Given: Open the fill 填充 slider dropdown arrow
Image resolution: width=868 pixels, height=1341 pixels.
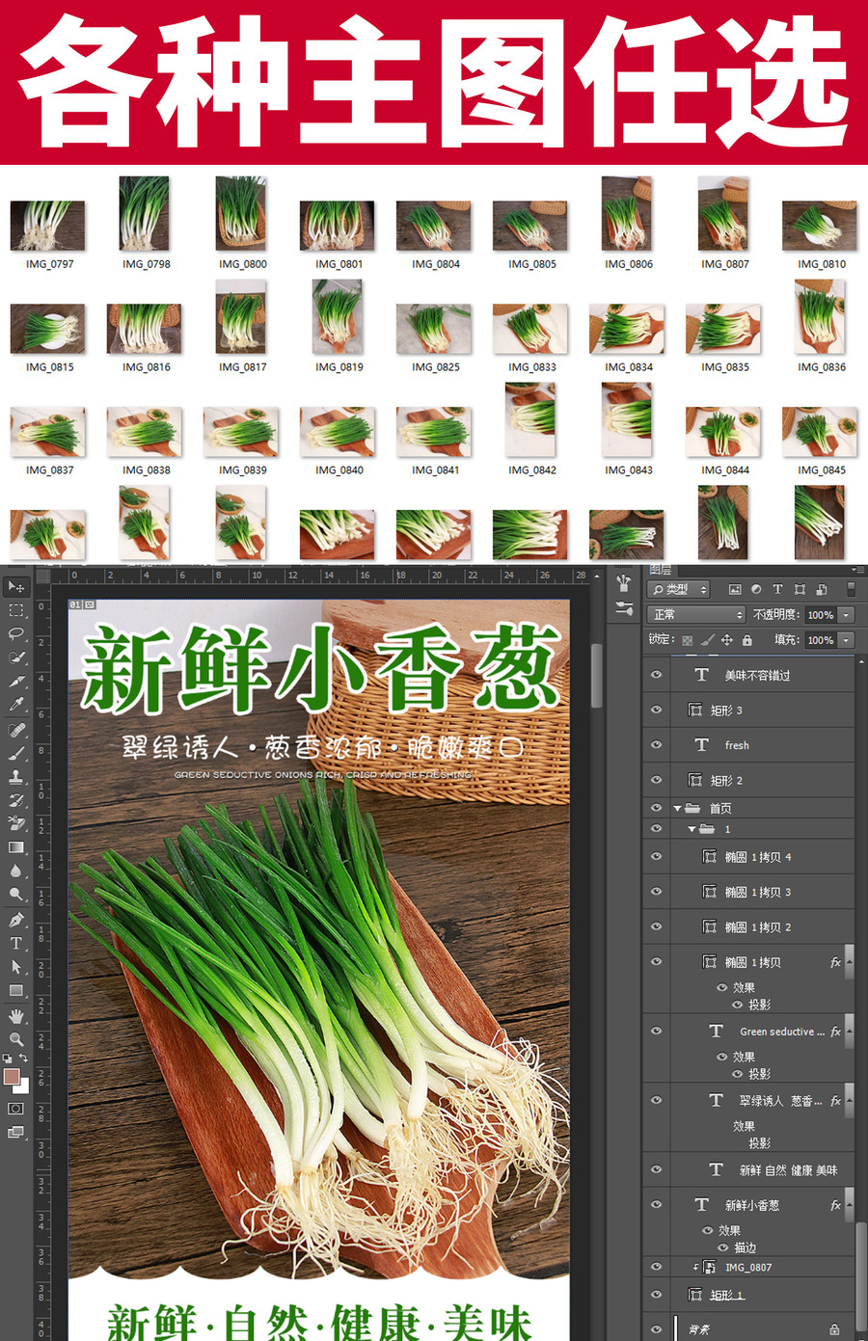Looking at the screenshot, I should (846, 639).
